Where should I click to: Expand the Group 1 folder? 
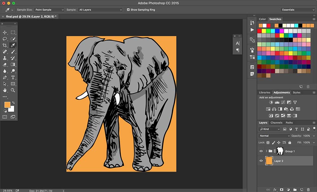click(x=266, y=151)
